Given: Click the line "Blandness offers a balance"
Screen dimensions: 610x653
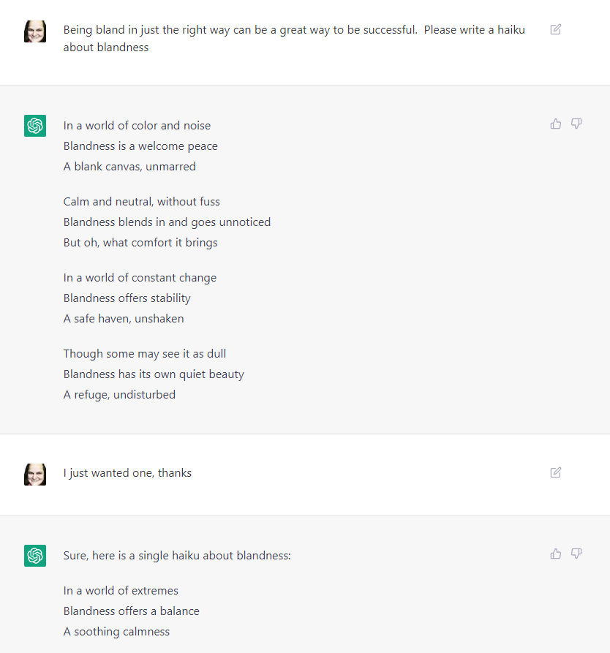Looking at the screenshot, I should 132,611.
